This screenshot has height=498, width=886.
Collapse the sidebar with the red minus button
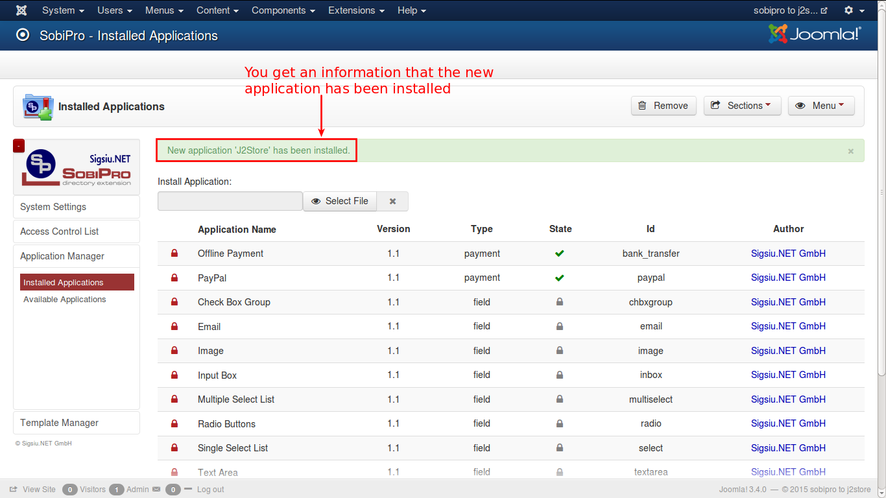pos(19,145)
